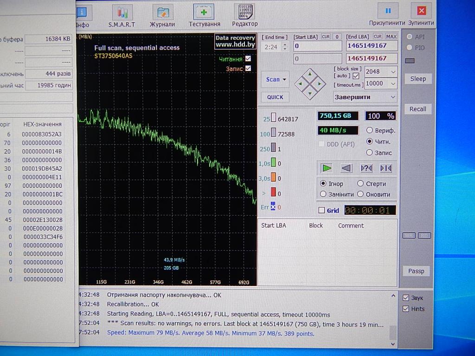The height and width of the screenshot is (356, 475).
Task: Click the up arrow of navigation diamond
Action: tap(310, 74)
